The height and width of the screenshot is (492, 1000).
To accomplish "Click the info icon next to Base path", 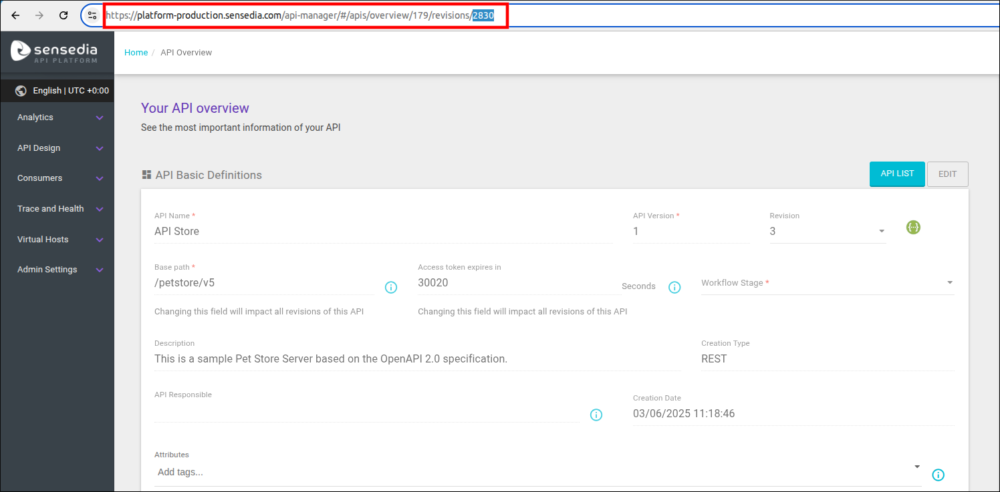I will [391, 287].
